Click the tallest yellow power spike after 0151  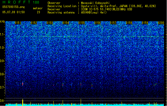pyautogui.click(x=23, y=102)
